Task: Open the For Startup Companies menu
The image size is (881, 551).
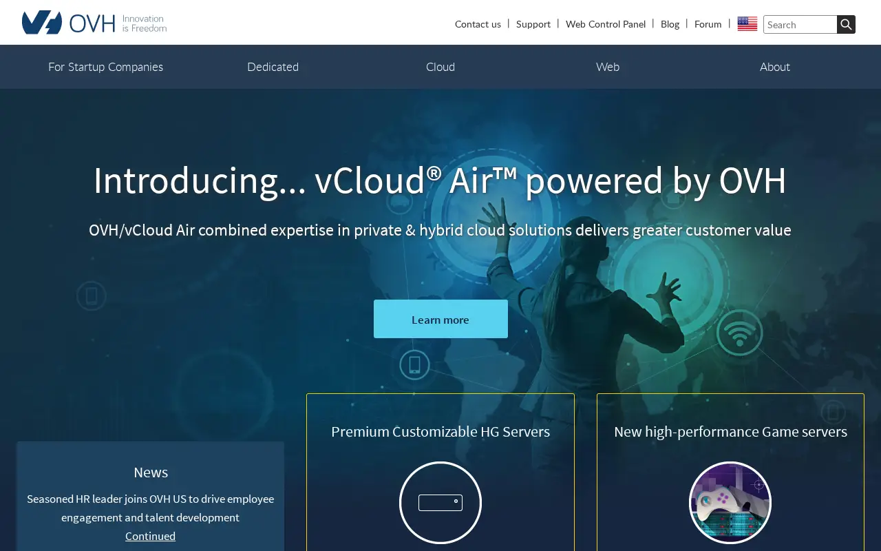Action: 105,67
